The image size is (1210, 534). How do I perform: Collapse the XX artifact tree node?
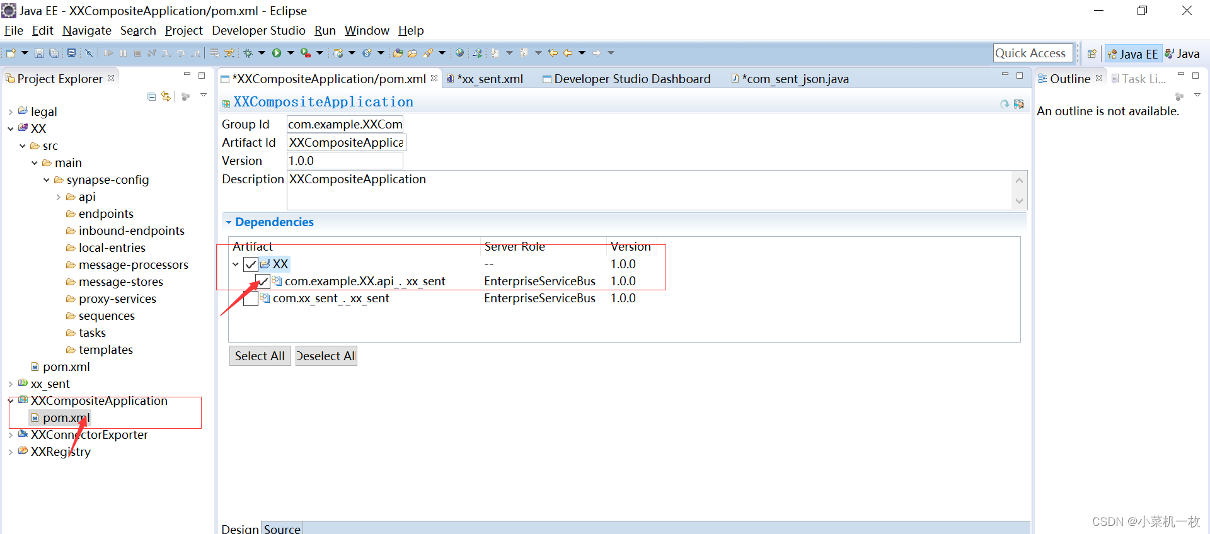236,264
